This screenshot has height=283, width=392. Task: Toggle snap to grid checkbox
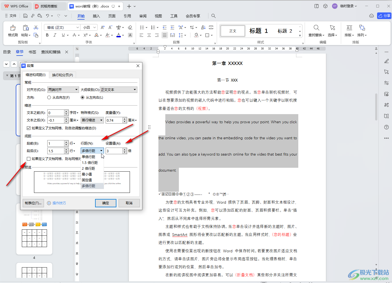pyautogui.click(x=28, y=159)
